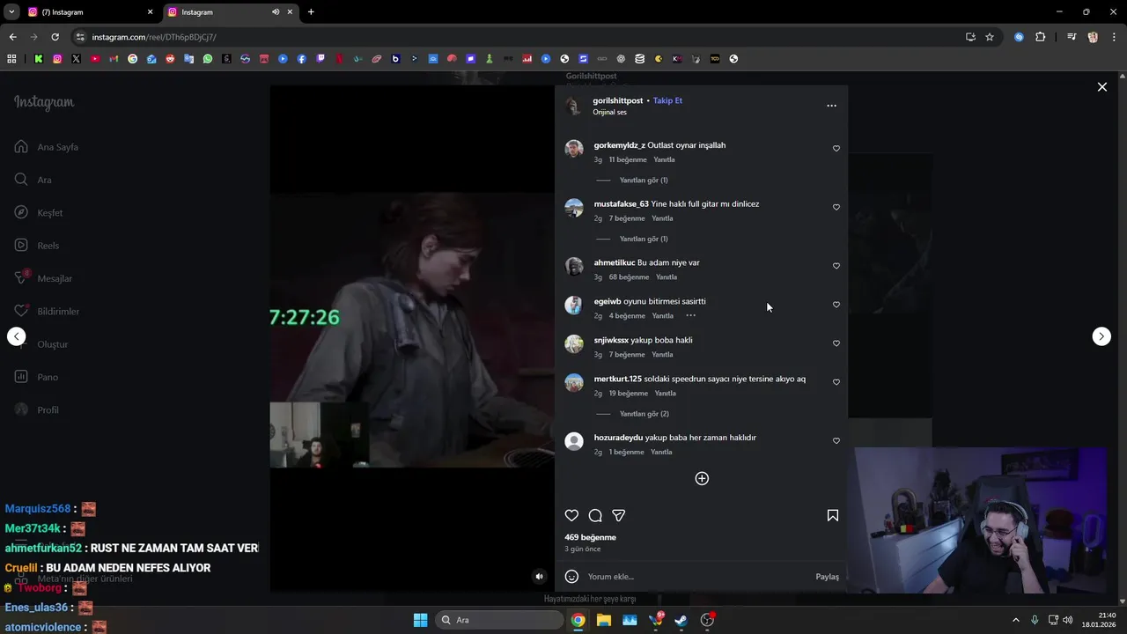The width and height of the screenshot is (1127, 634).
Task: Share the reel via the paper-plane icon
Action: (x=619, y=516)
